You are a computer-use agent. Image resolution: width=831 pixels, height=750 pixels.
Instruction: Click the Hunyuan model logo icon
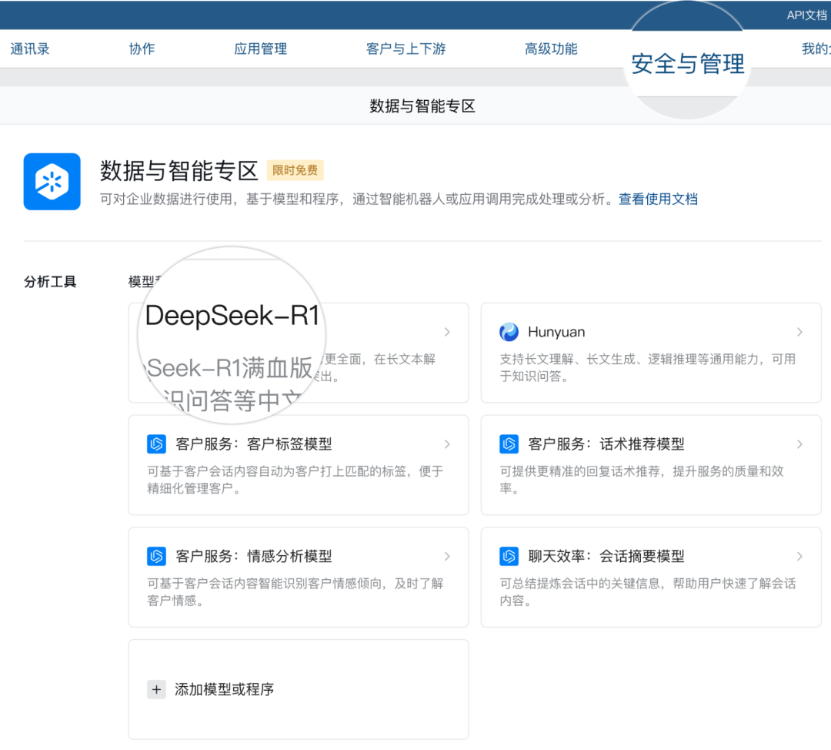509,332
